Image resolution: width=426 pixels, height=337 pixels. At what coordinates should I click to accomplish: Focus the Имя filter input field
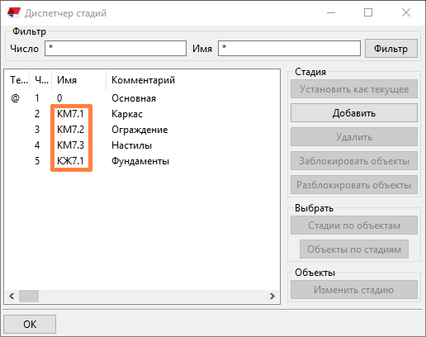pos(289,49)
